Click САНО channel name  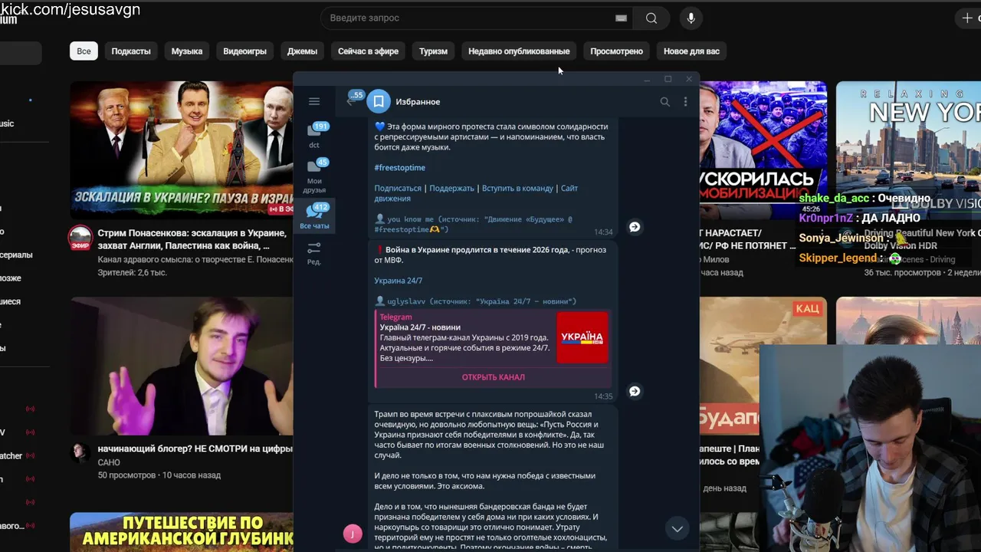[109, 462]
